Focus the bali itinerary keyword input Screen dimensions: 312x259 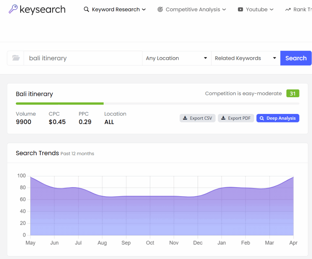pyautogui.click(x=83, y=58)
